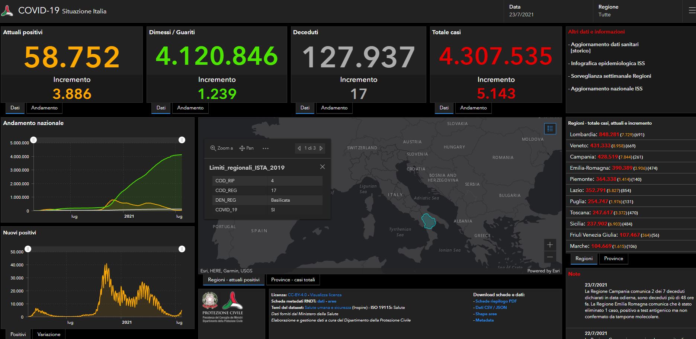Open the popup more options ellipsis

[265, 148]
